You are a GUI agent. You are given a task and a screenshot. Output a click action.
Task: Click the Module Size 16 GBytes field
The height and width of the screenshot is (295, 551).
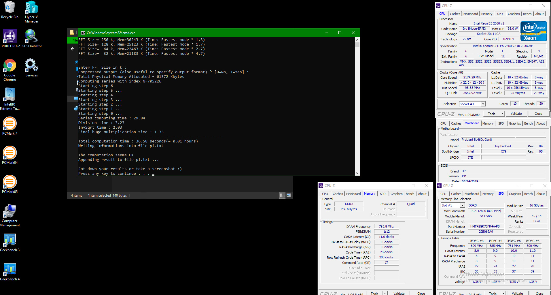tap(536, 205)
